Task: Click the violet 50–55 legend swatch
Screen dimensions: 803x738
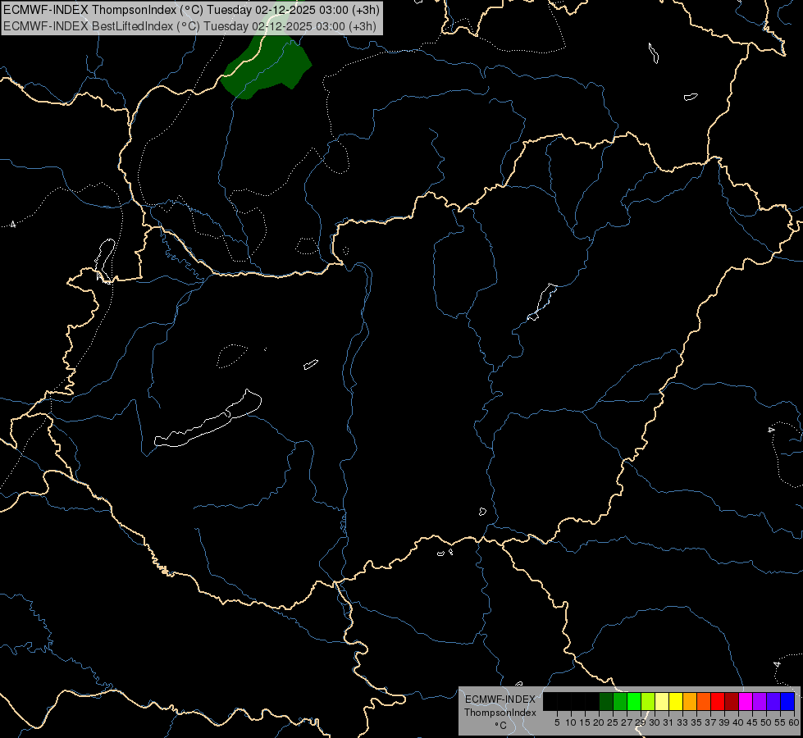Action: pyautogui.click(x=773, y=702)
